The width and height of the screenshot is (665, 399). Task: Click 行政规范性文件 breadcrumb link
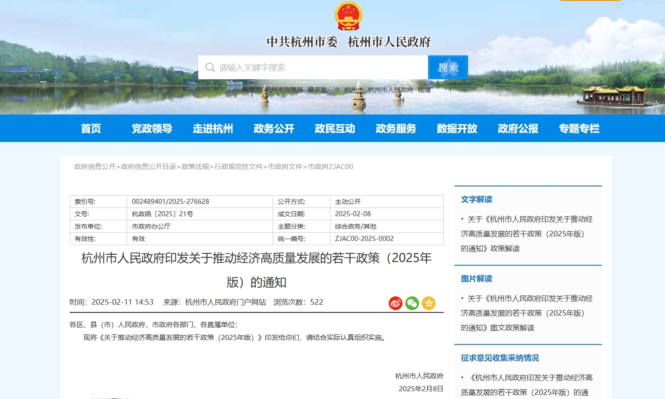pos(238,167)
